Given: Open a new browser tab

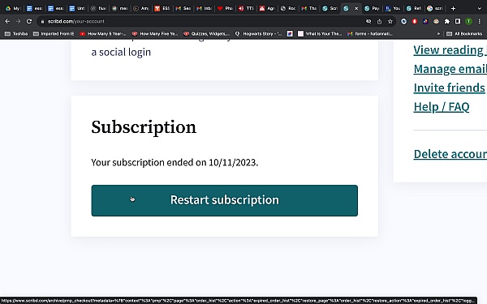Looking at the screenshot, I should coord(453,8).
